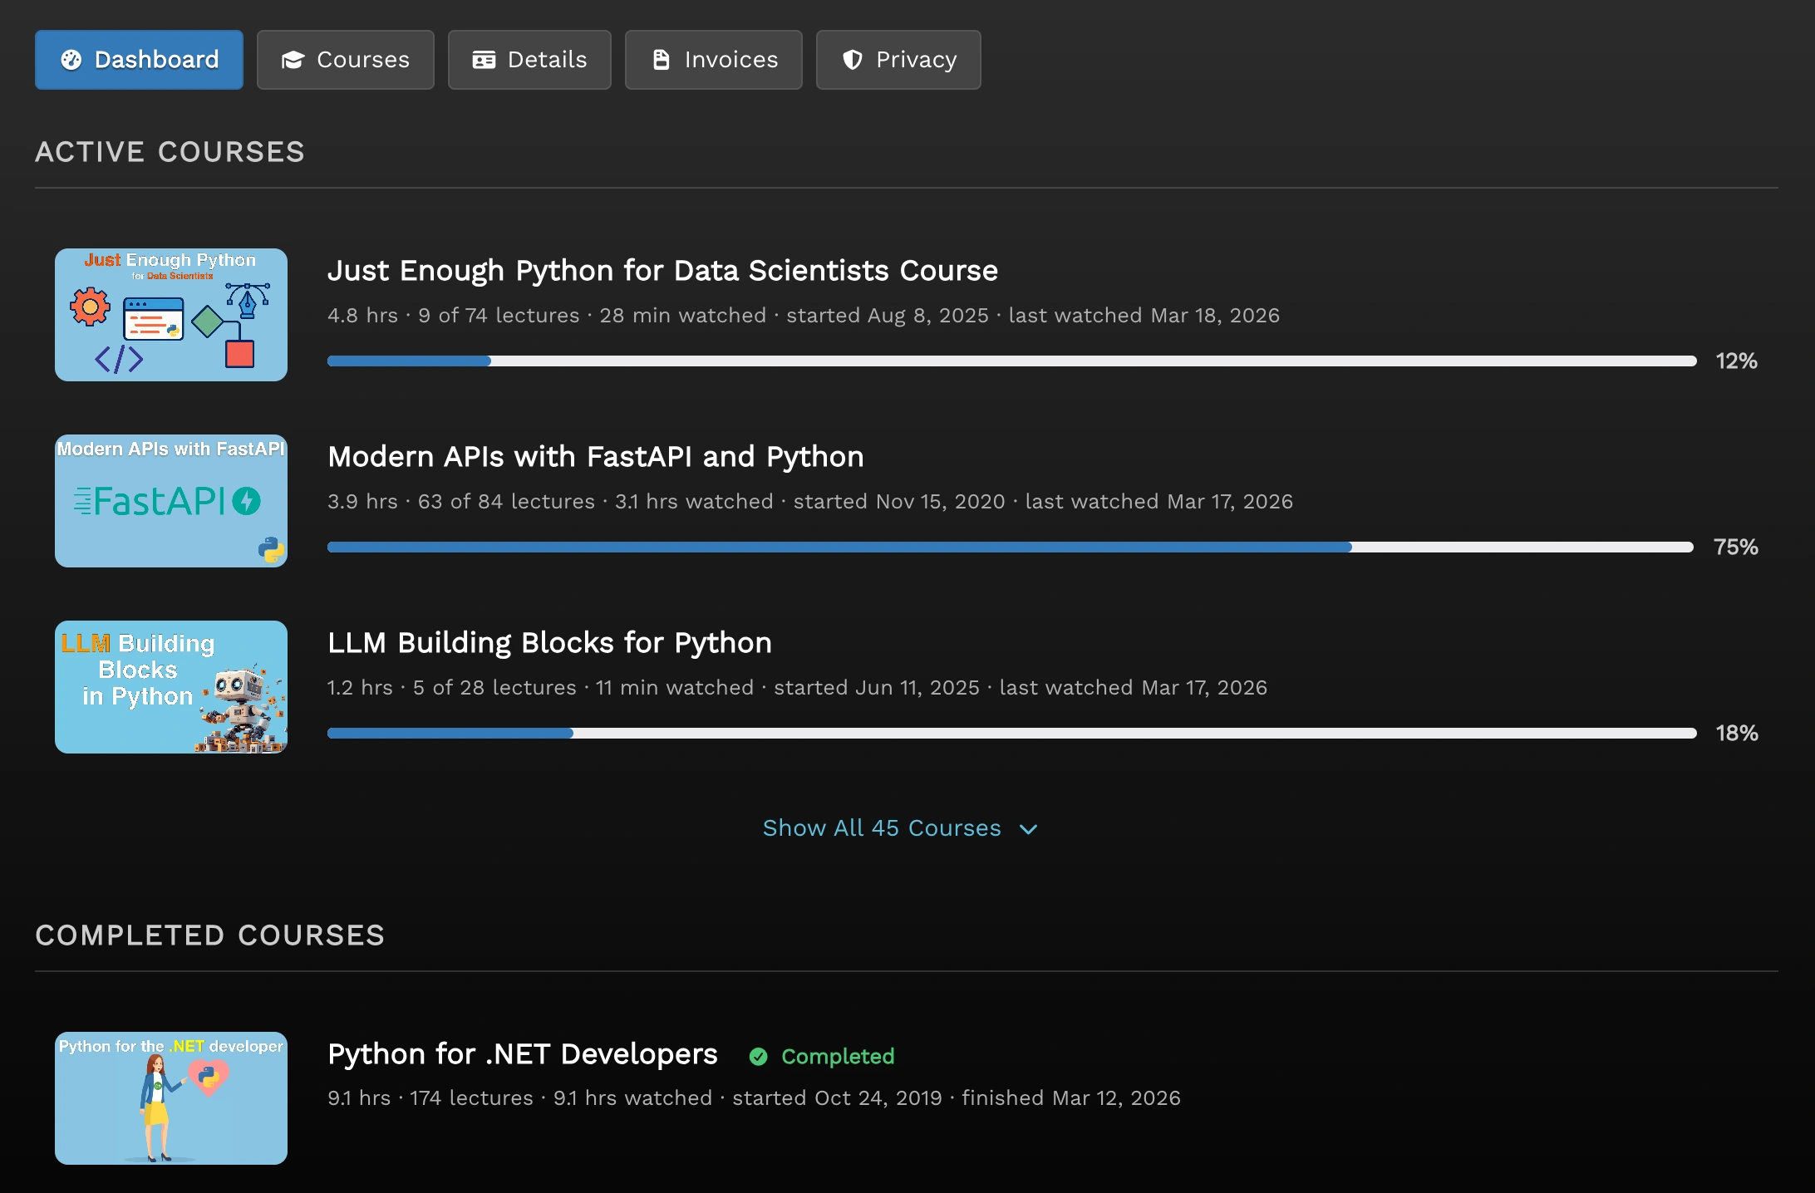Viewport: 1815px width, 1193px height.
Task: Click the Python logo on the FastAPI thumbnail
Action: (272, 548)
